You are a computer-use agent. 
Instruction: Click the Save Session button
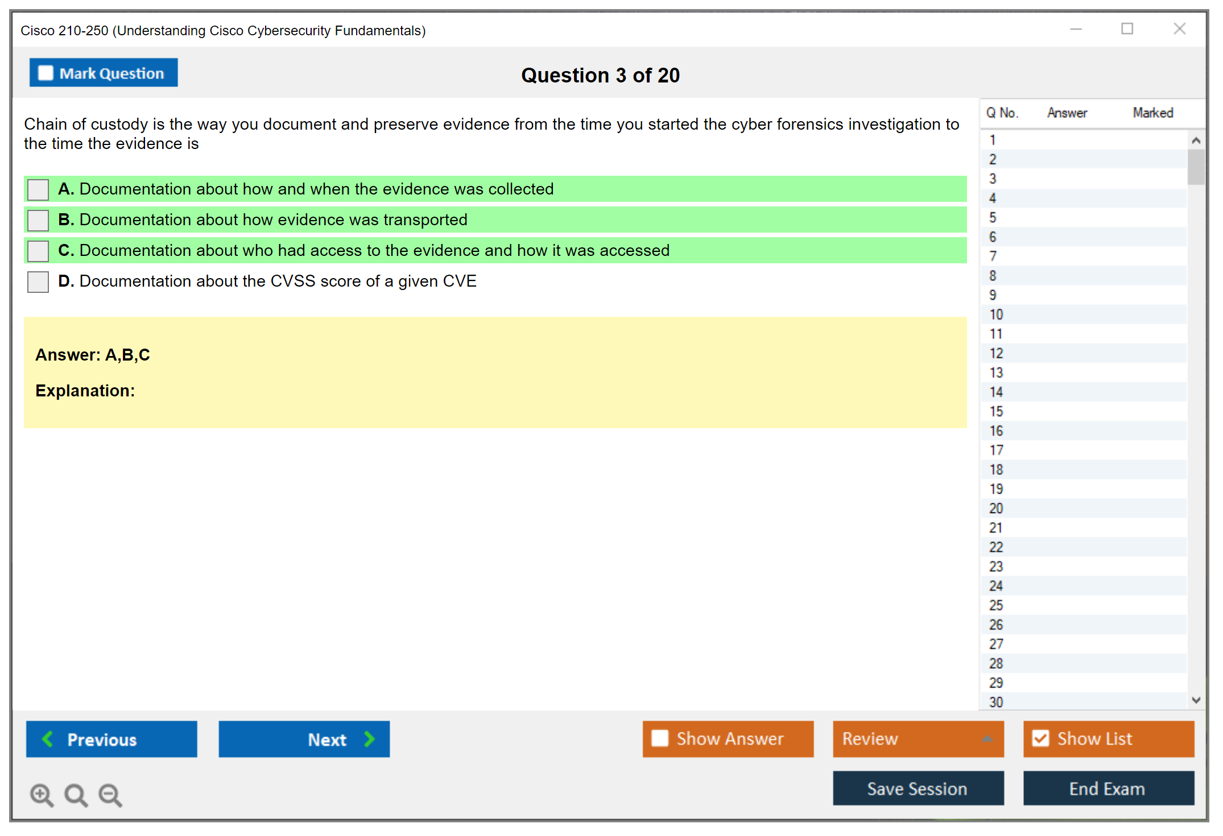point(918,788)
